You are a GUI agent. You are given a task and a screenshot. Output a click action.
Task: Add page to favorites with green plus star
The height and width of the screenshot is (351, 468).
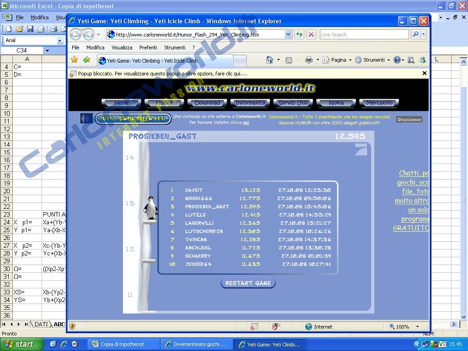click(x=86, y=60)
